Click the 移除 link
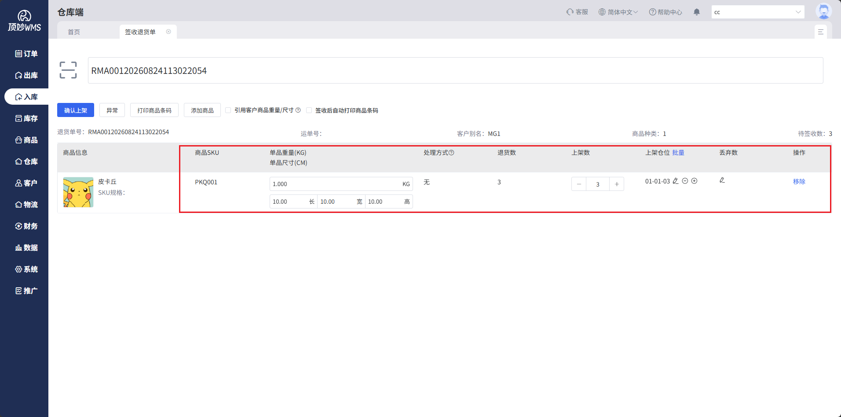 tap(799, 181)
